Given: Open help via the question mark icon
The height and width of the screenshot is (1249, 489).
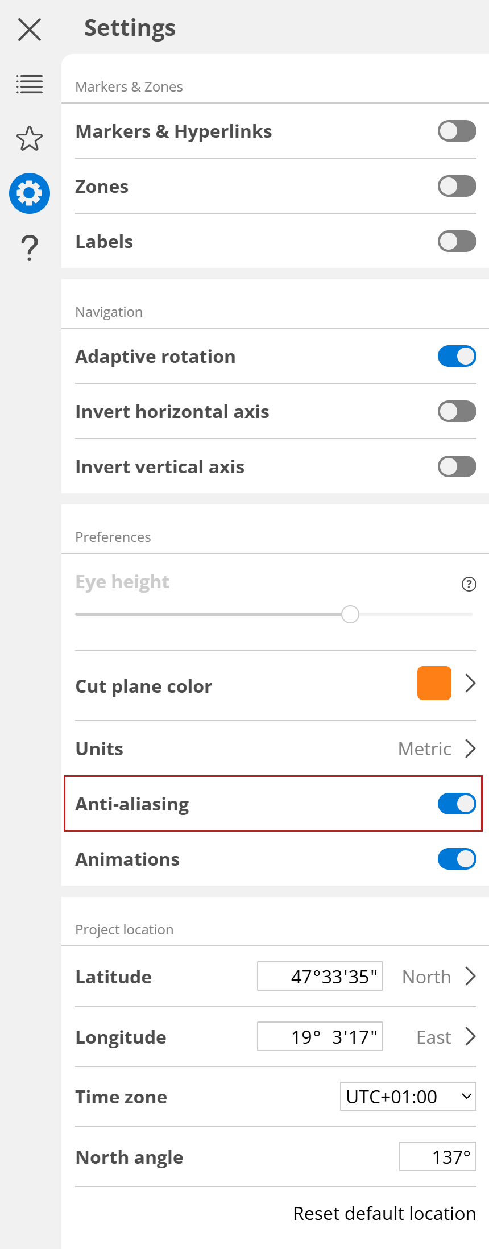Looking at the screenshot, I should tap(29, 247).
